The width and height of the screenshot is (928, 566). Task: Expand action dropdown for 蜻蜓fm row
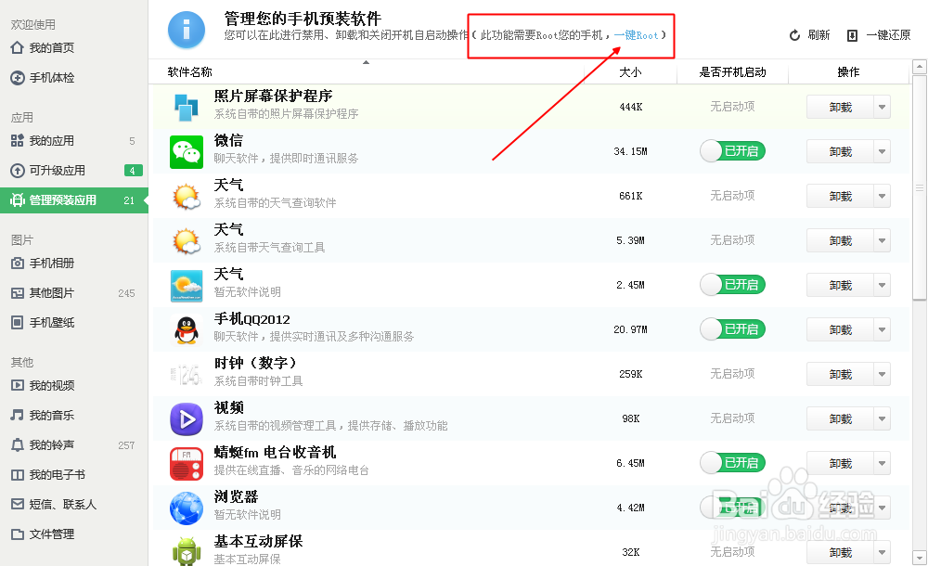[882, 463]
